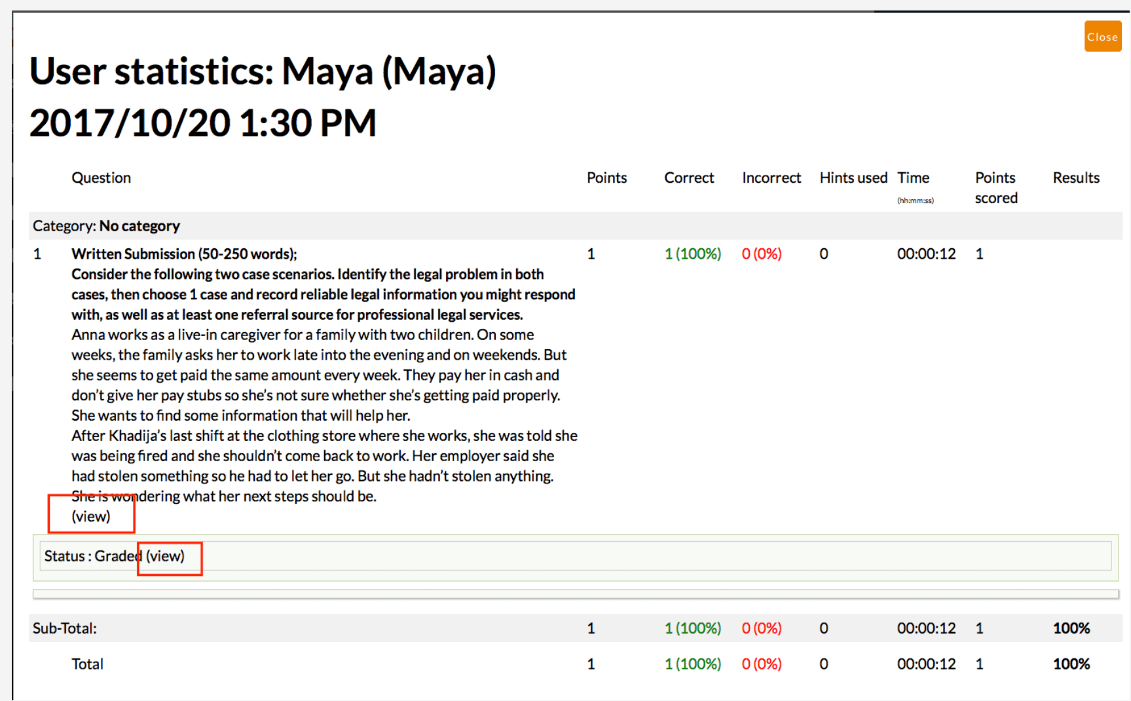Click the orange Close button
The height and width of the screenshot is (701, 1131).
pos(1102,37)
